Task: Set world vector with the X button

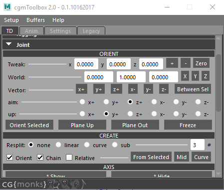Action: (x=185, y=76)
